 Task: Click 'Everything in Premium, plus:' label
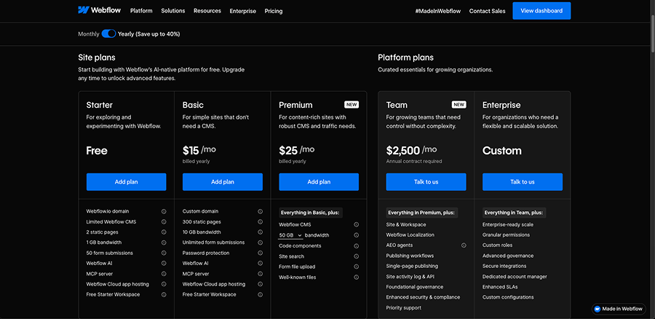(x=422, y=213)
